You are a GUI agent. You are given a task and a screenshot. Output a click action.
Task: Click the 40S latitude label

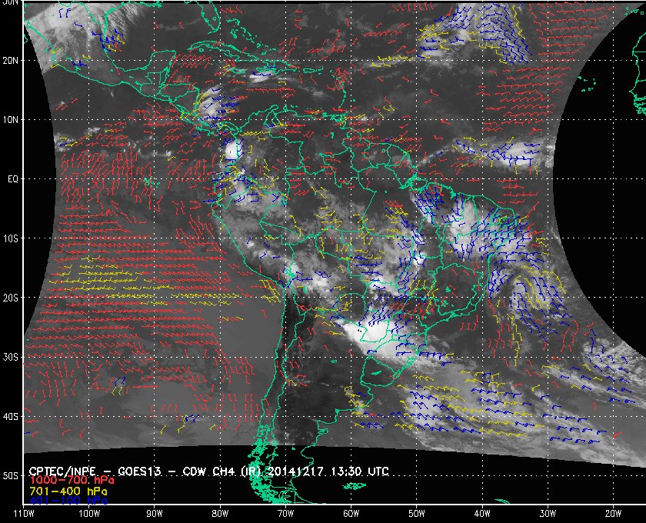pos(10,417)
